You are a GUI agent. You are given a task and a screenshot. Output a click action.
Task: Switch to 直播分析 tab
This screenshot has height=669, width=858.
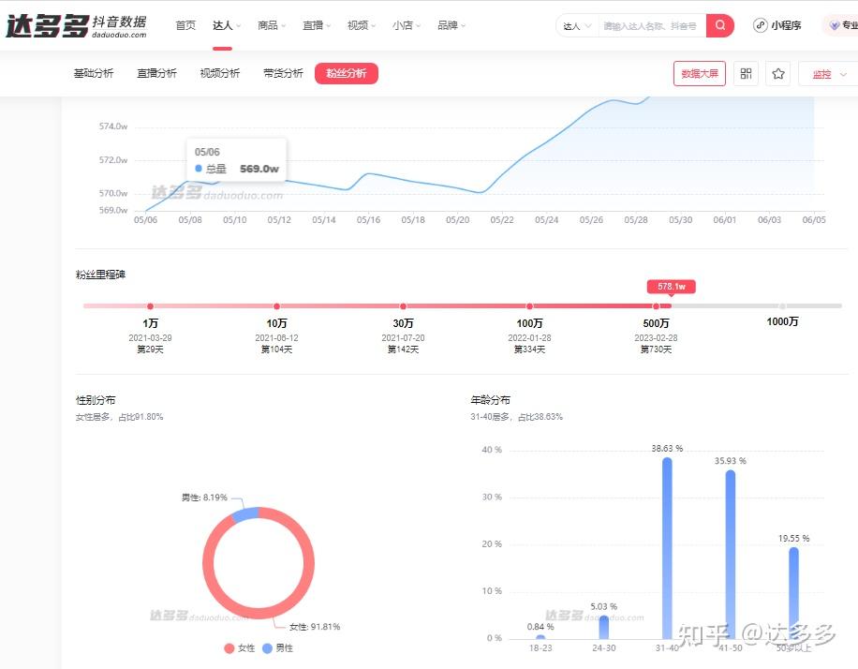[157, 73]
